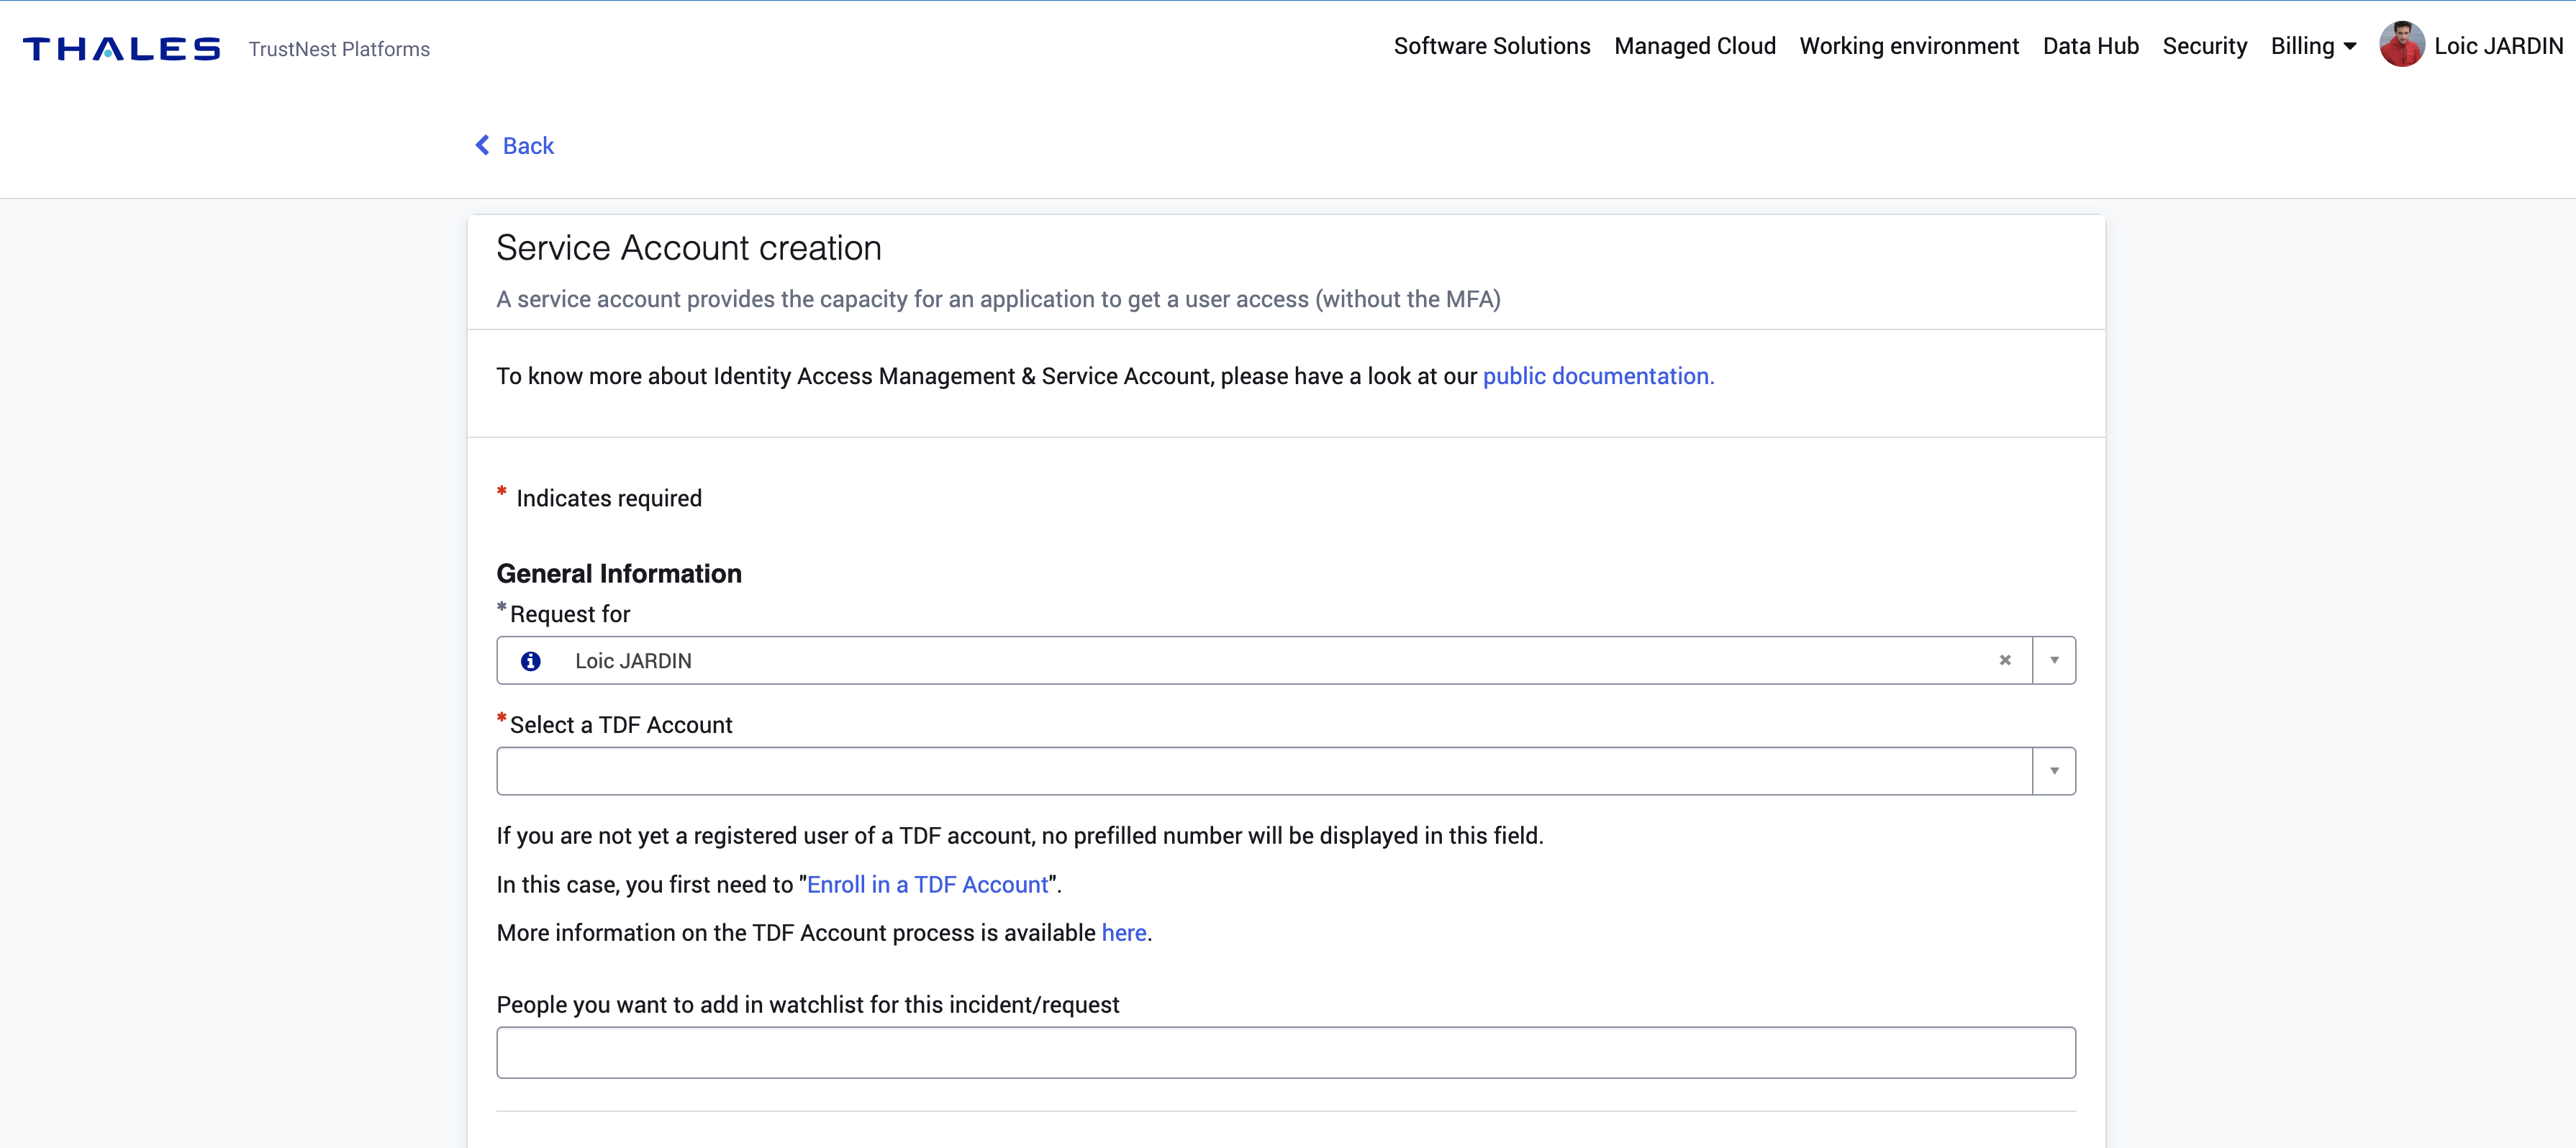The height and width of the screenshot is (1148, 2576).
Task: Clear the Request for selection
Action: click(2005, 660)
